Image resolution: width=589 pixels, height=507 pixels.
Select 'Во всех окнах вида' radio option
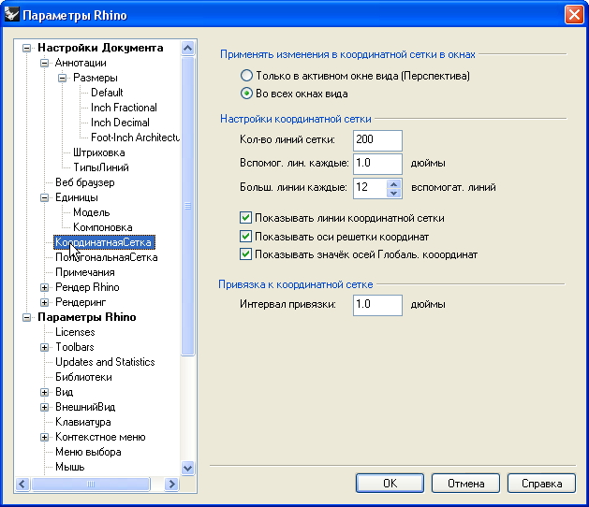[x=246, y=94]
